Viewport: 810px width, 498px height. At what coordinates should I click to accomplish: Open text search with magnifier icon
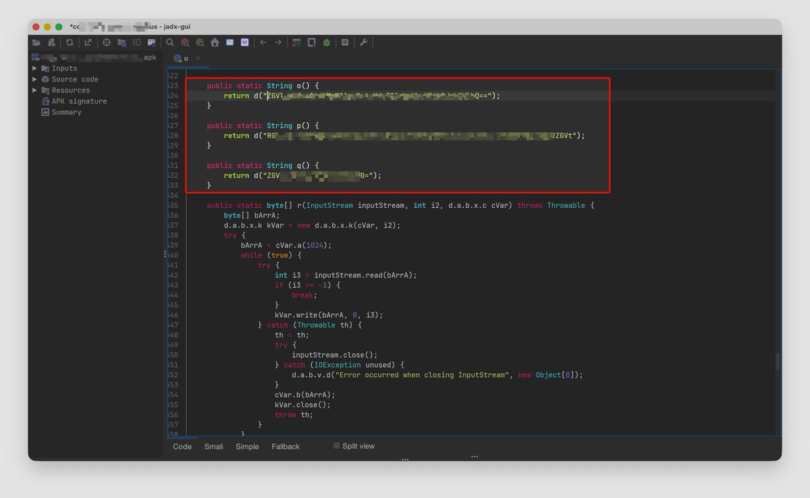pos(170,43)
